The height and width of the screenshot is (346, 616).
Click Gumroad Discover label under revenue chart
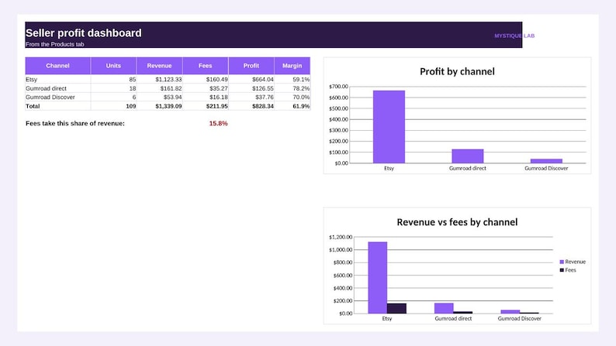(x=519, y=319)
